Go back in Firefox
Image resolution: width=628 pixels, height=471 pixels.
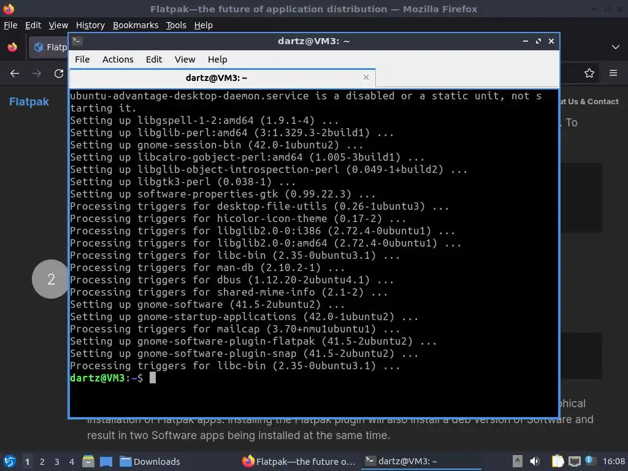[15, 74]
